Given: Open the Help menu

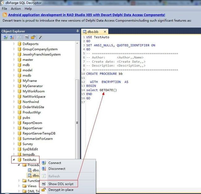Looking at the screenshot, I should click(x=28, y=9).
